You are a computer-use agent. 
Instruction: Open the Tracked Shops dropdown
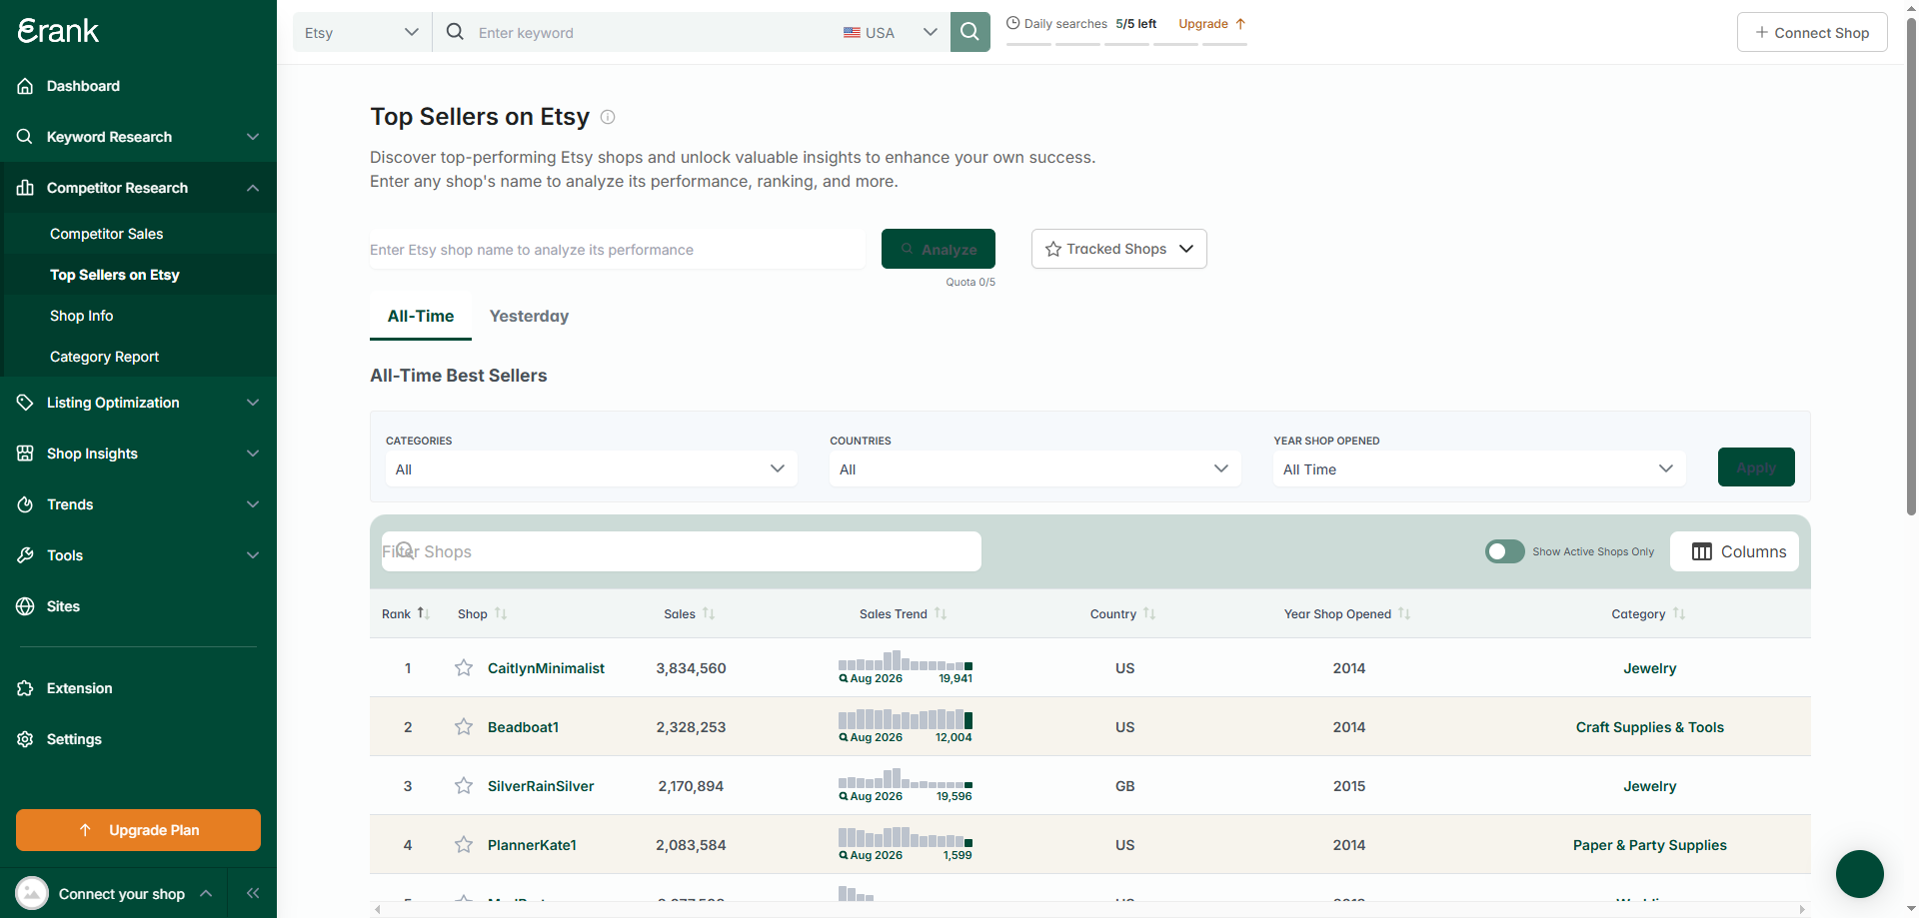coord(1118,249)
